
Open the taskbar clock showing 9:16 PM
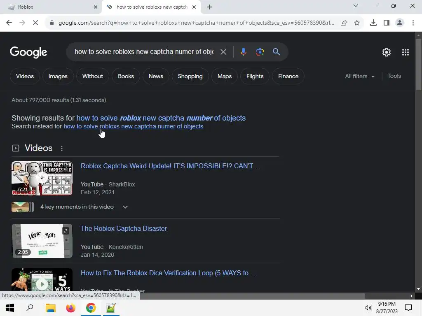(x=387, y=308)
